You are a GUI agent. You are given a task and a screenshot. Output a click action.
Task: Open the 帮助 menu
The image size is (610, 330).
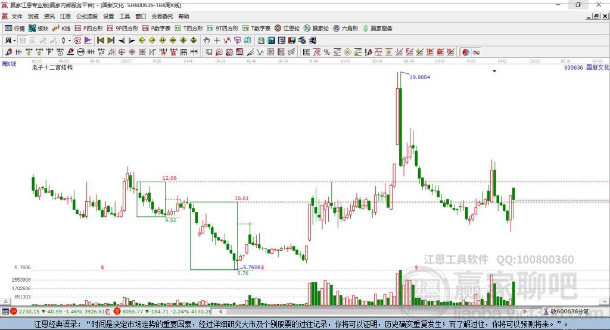coord(183,16)
